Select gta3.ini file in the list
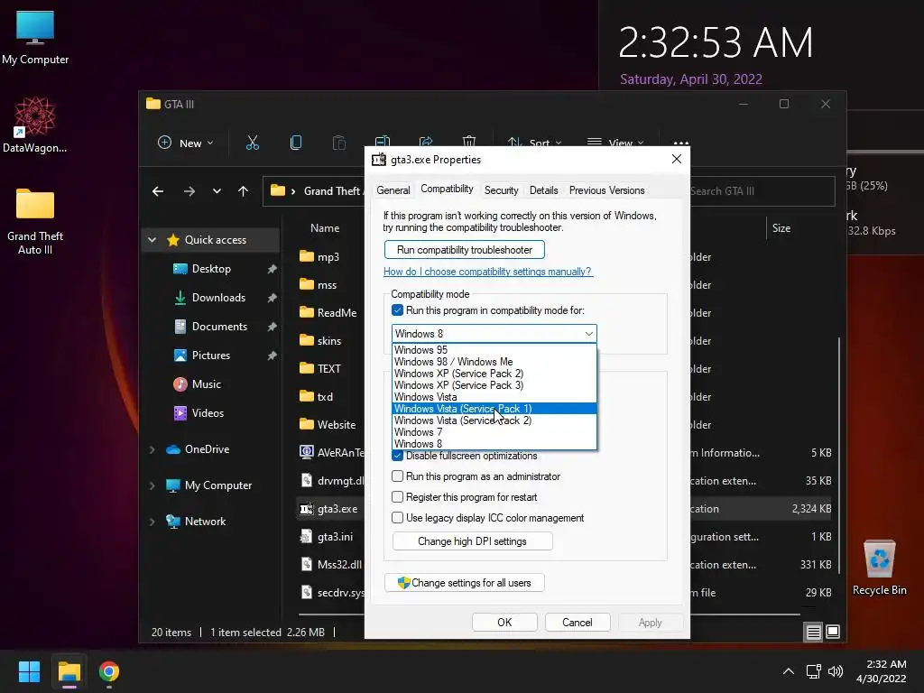924x693 pixels. 335,537
